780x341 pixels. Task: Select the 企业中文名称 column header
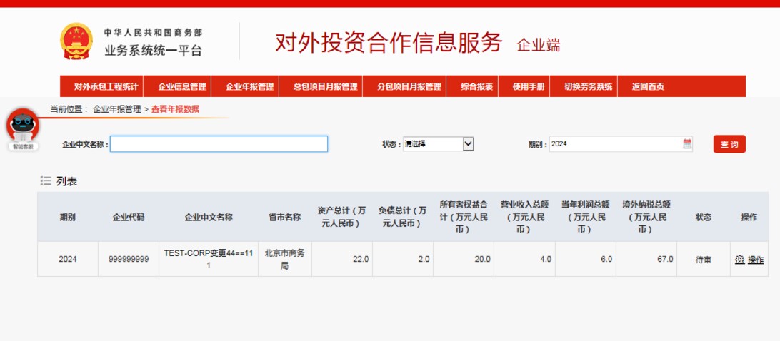click(x=209, y=217)
